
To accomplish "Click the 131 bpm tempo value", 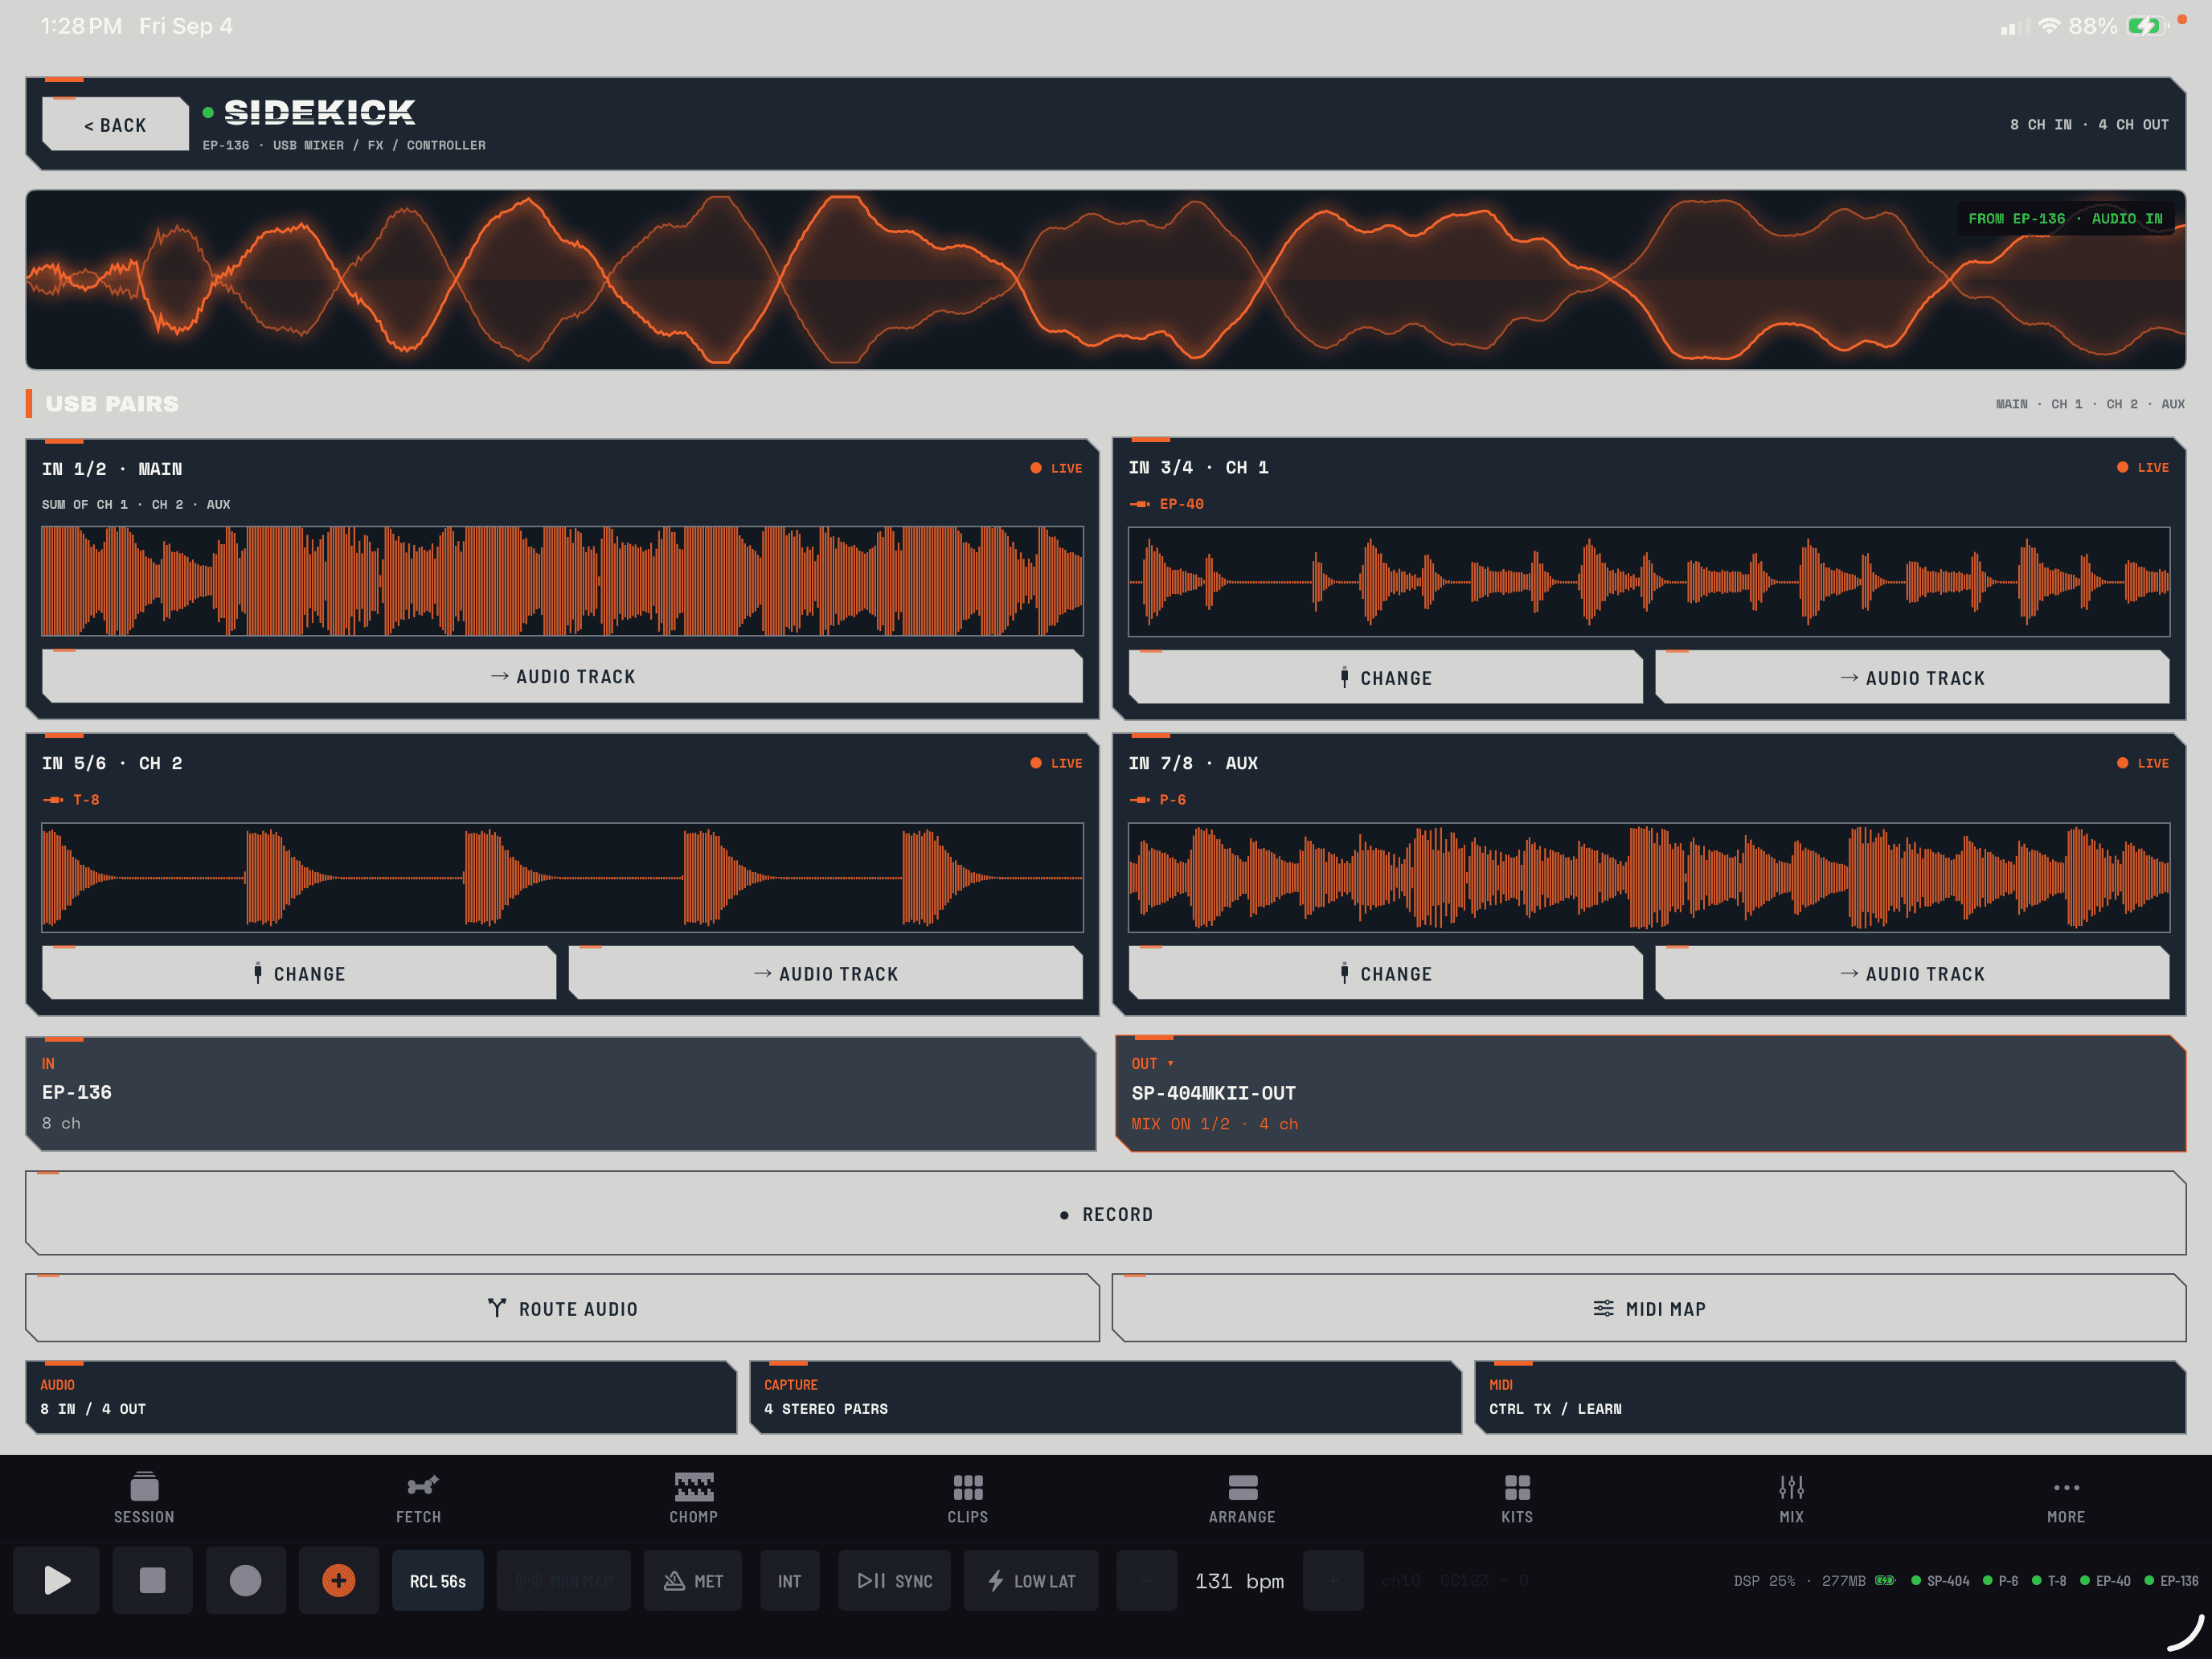I will 1239,1581.
